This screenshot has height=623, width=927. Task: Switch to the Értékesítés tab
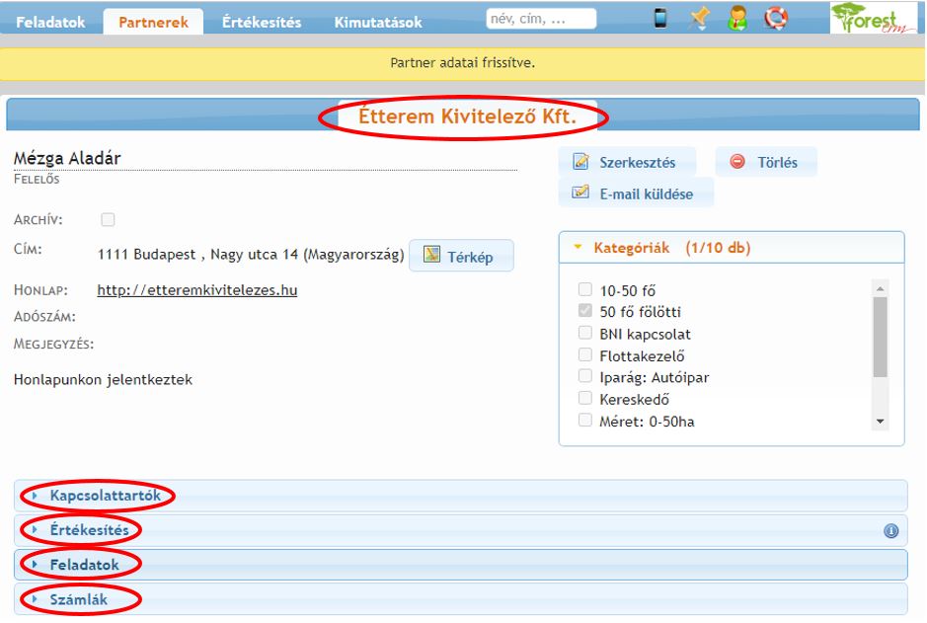262,22
